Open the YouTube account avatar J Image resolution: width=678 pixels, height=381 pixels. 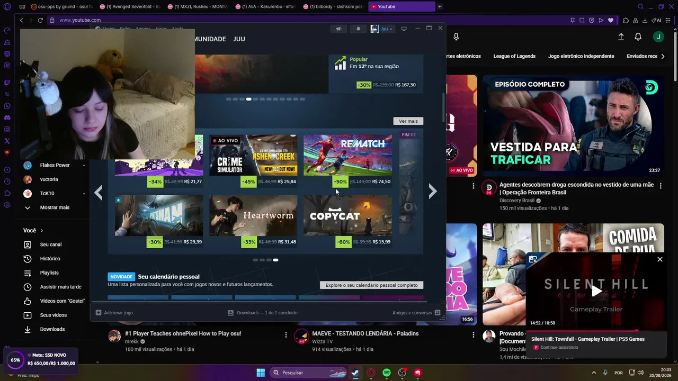(658, 37)
